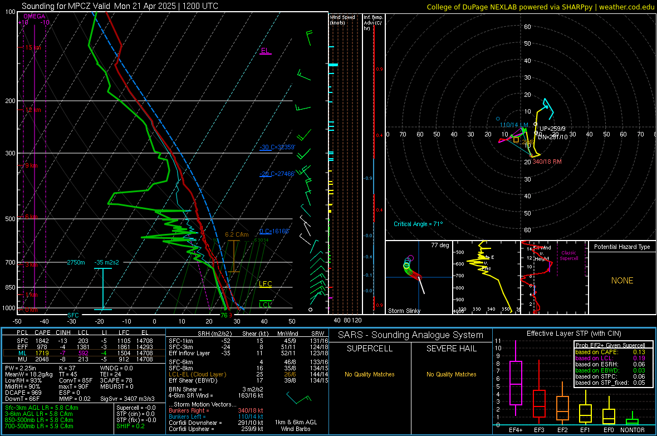Click the 77 deg slinky tilt value
The width and height of the screenshot is (657, 436).
(440, 245)
